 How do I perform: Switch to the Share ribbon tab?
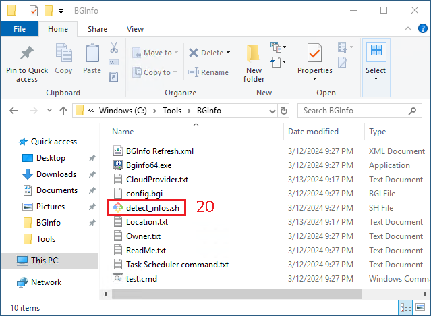[97, 29]
